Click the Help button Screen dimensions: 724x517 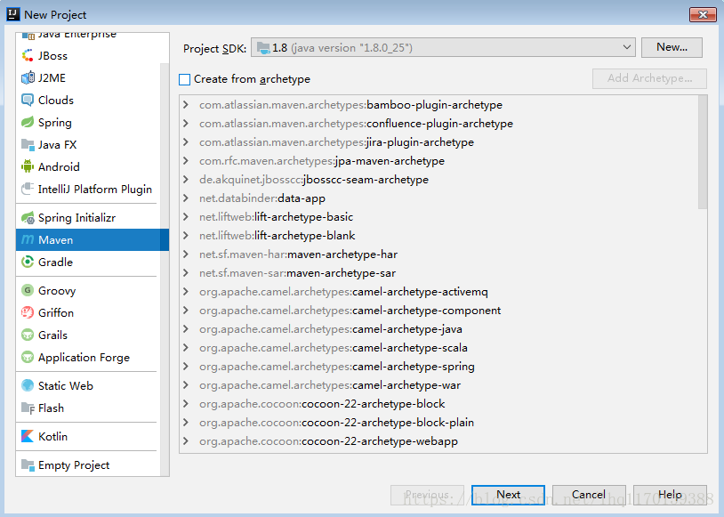tap(670, 495)
